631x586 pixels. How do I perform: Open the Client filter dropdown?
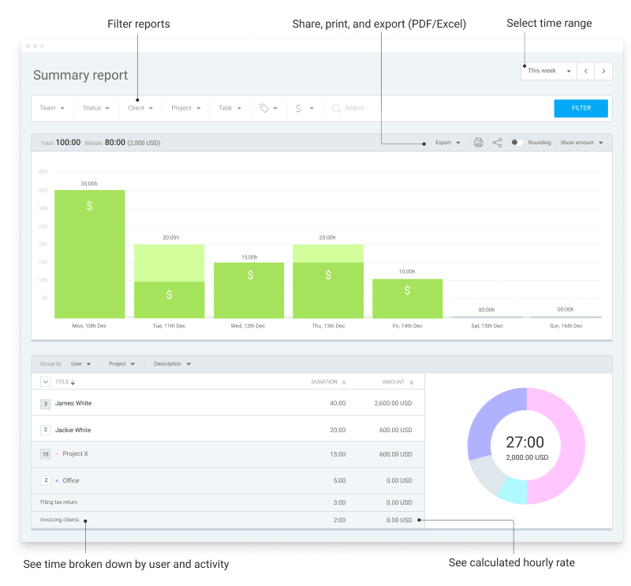tap(140, 108)
